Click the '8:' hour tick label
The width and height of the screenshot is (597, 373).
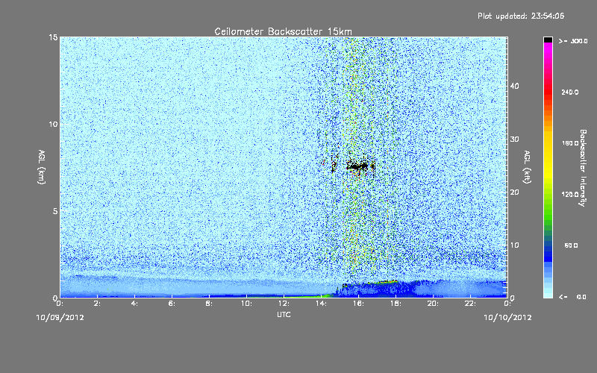pyautogui.click(x=209, y=304)
